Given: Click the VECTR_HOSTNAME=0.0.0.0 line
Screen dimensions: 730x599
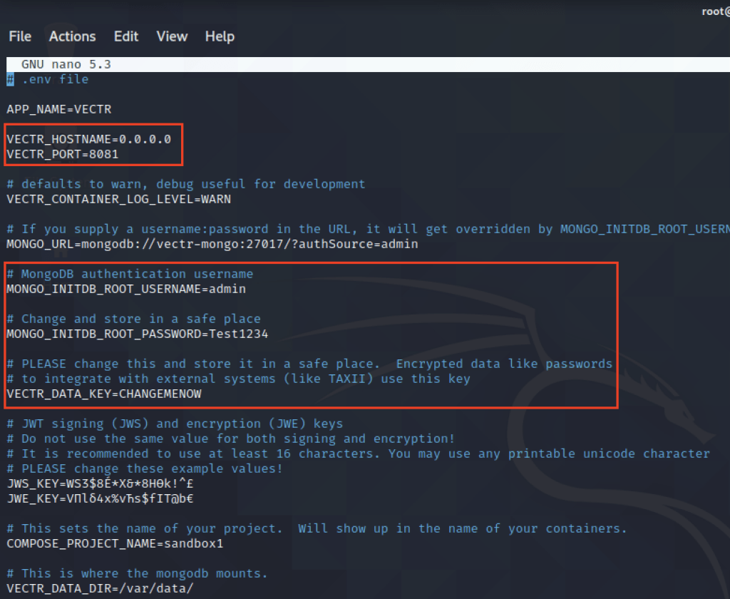Looking at the screenshot, I should tap(88, 139).
